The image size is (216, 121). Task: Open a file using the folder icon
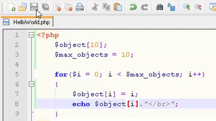23,7
